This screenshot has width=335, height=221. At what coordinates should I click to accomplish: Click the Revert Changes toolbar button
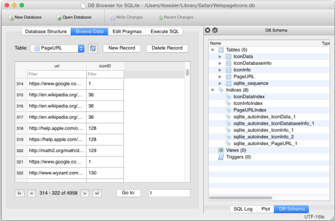(x=175, y=17)
